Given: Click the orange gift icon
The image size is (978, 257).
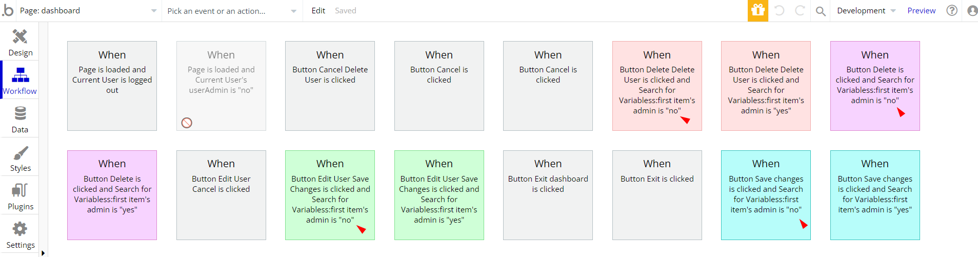Looking at the screenshot, I should click(x=757, y=10).
